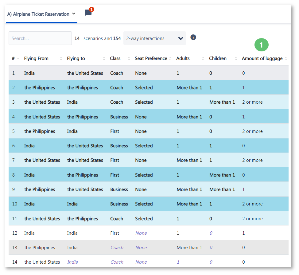The height and width of the screenshot is (275, 299).
Task: Click 'Selected' seat preference in row 2
Action: pos(144,88)
